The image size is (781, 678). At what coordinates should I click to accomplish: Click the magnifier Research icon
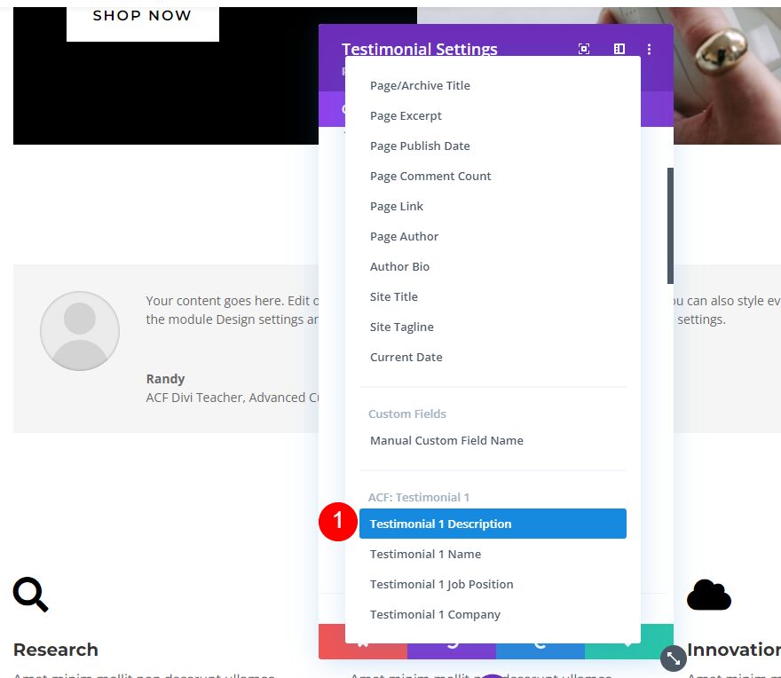point(30,595)
